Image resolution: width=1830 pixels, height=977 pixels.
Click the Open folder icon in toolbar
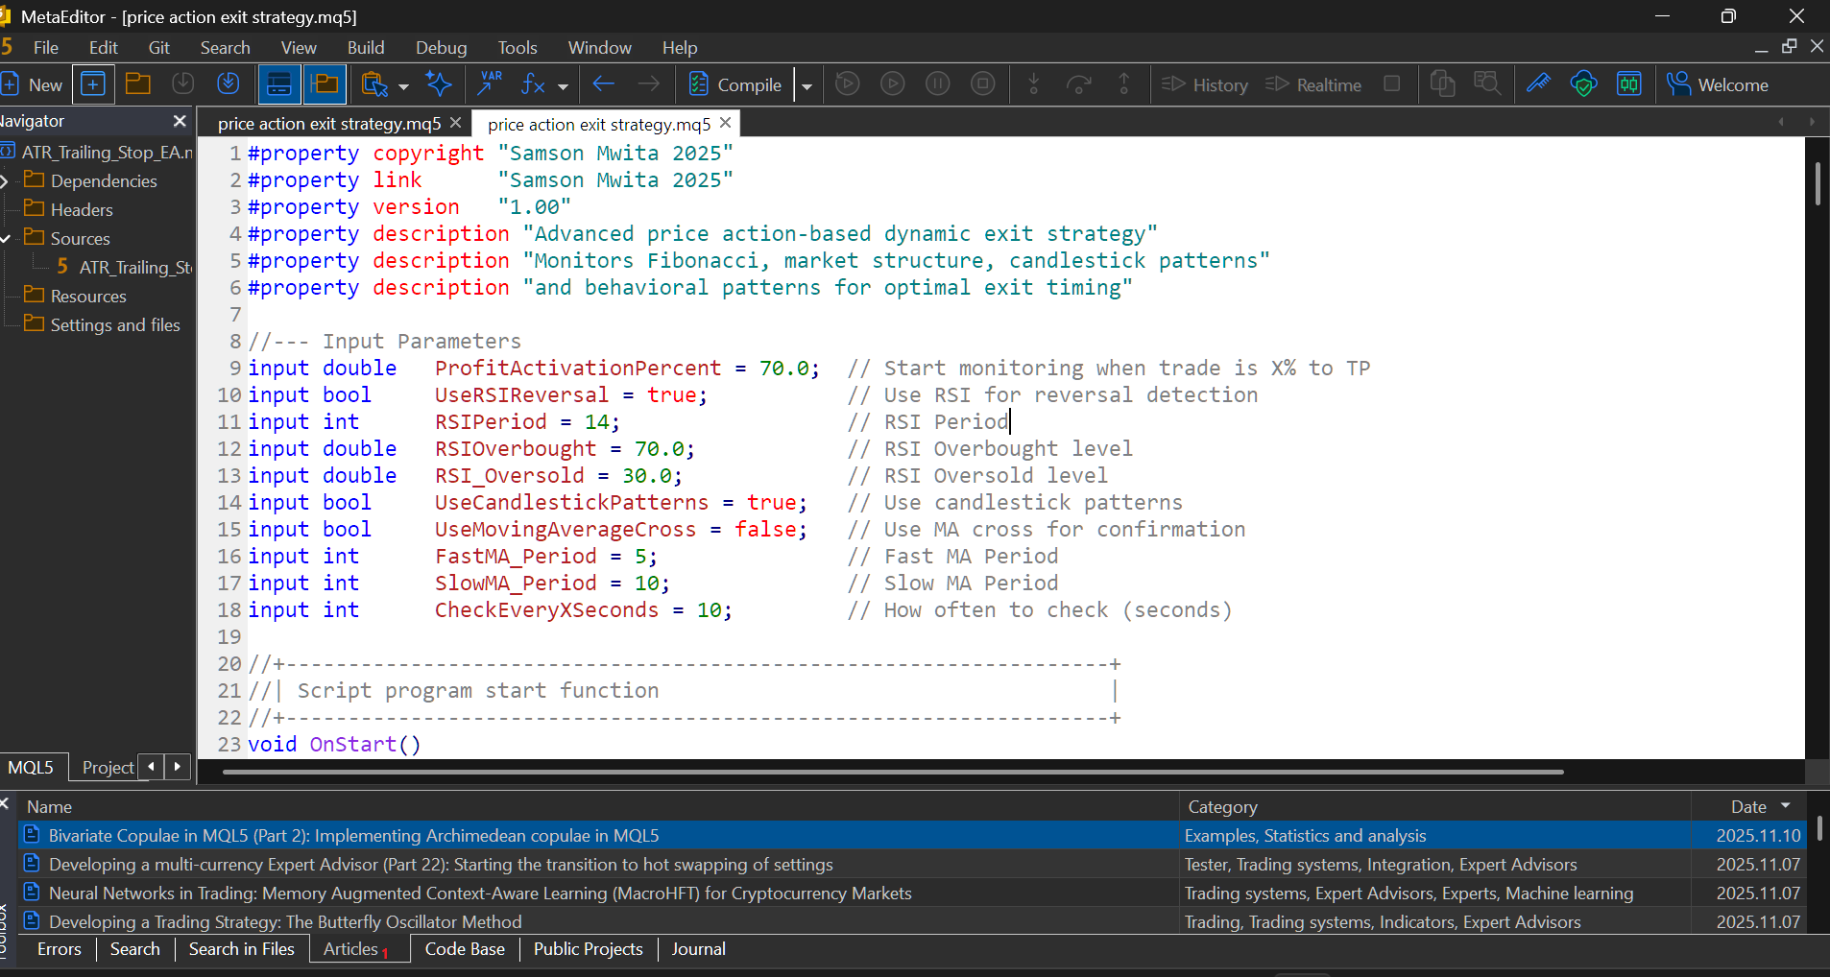[x=138, y=84]
